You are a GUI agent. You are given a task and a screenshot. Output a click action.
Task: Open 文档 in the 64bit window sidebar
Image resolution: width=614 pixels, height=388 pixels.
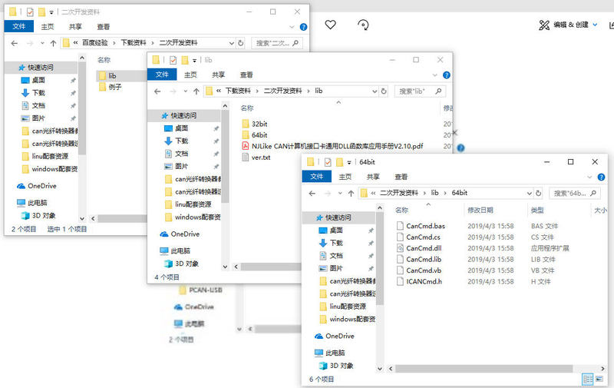(x=336, y=256)
